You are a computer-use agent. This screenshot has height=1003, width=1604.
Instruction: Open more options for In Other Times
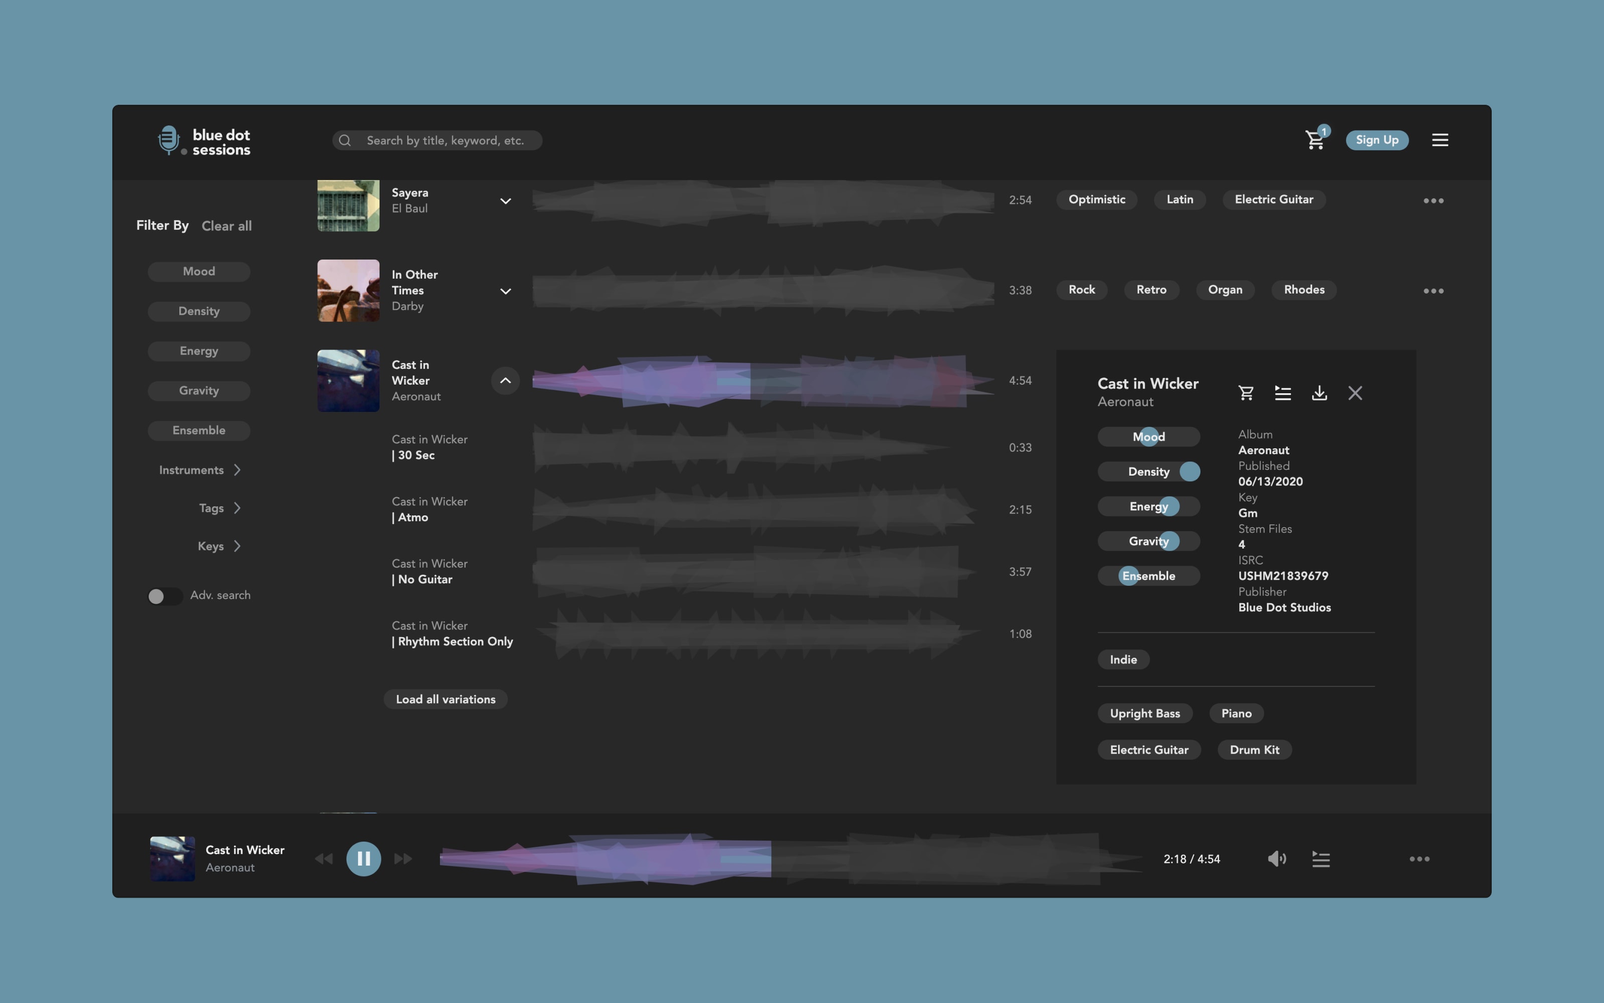point(1433,290)
